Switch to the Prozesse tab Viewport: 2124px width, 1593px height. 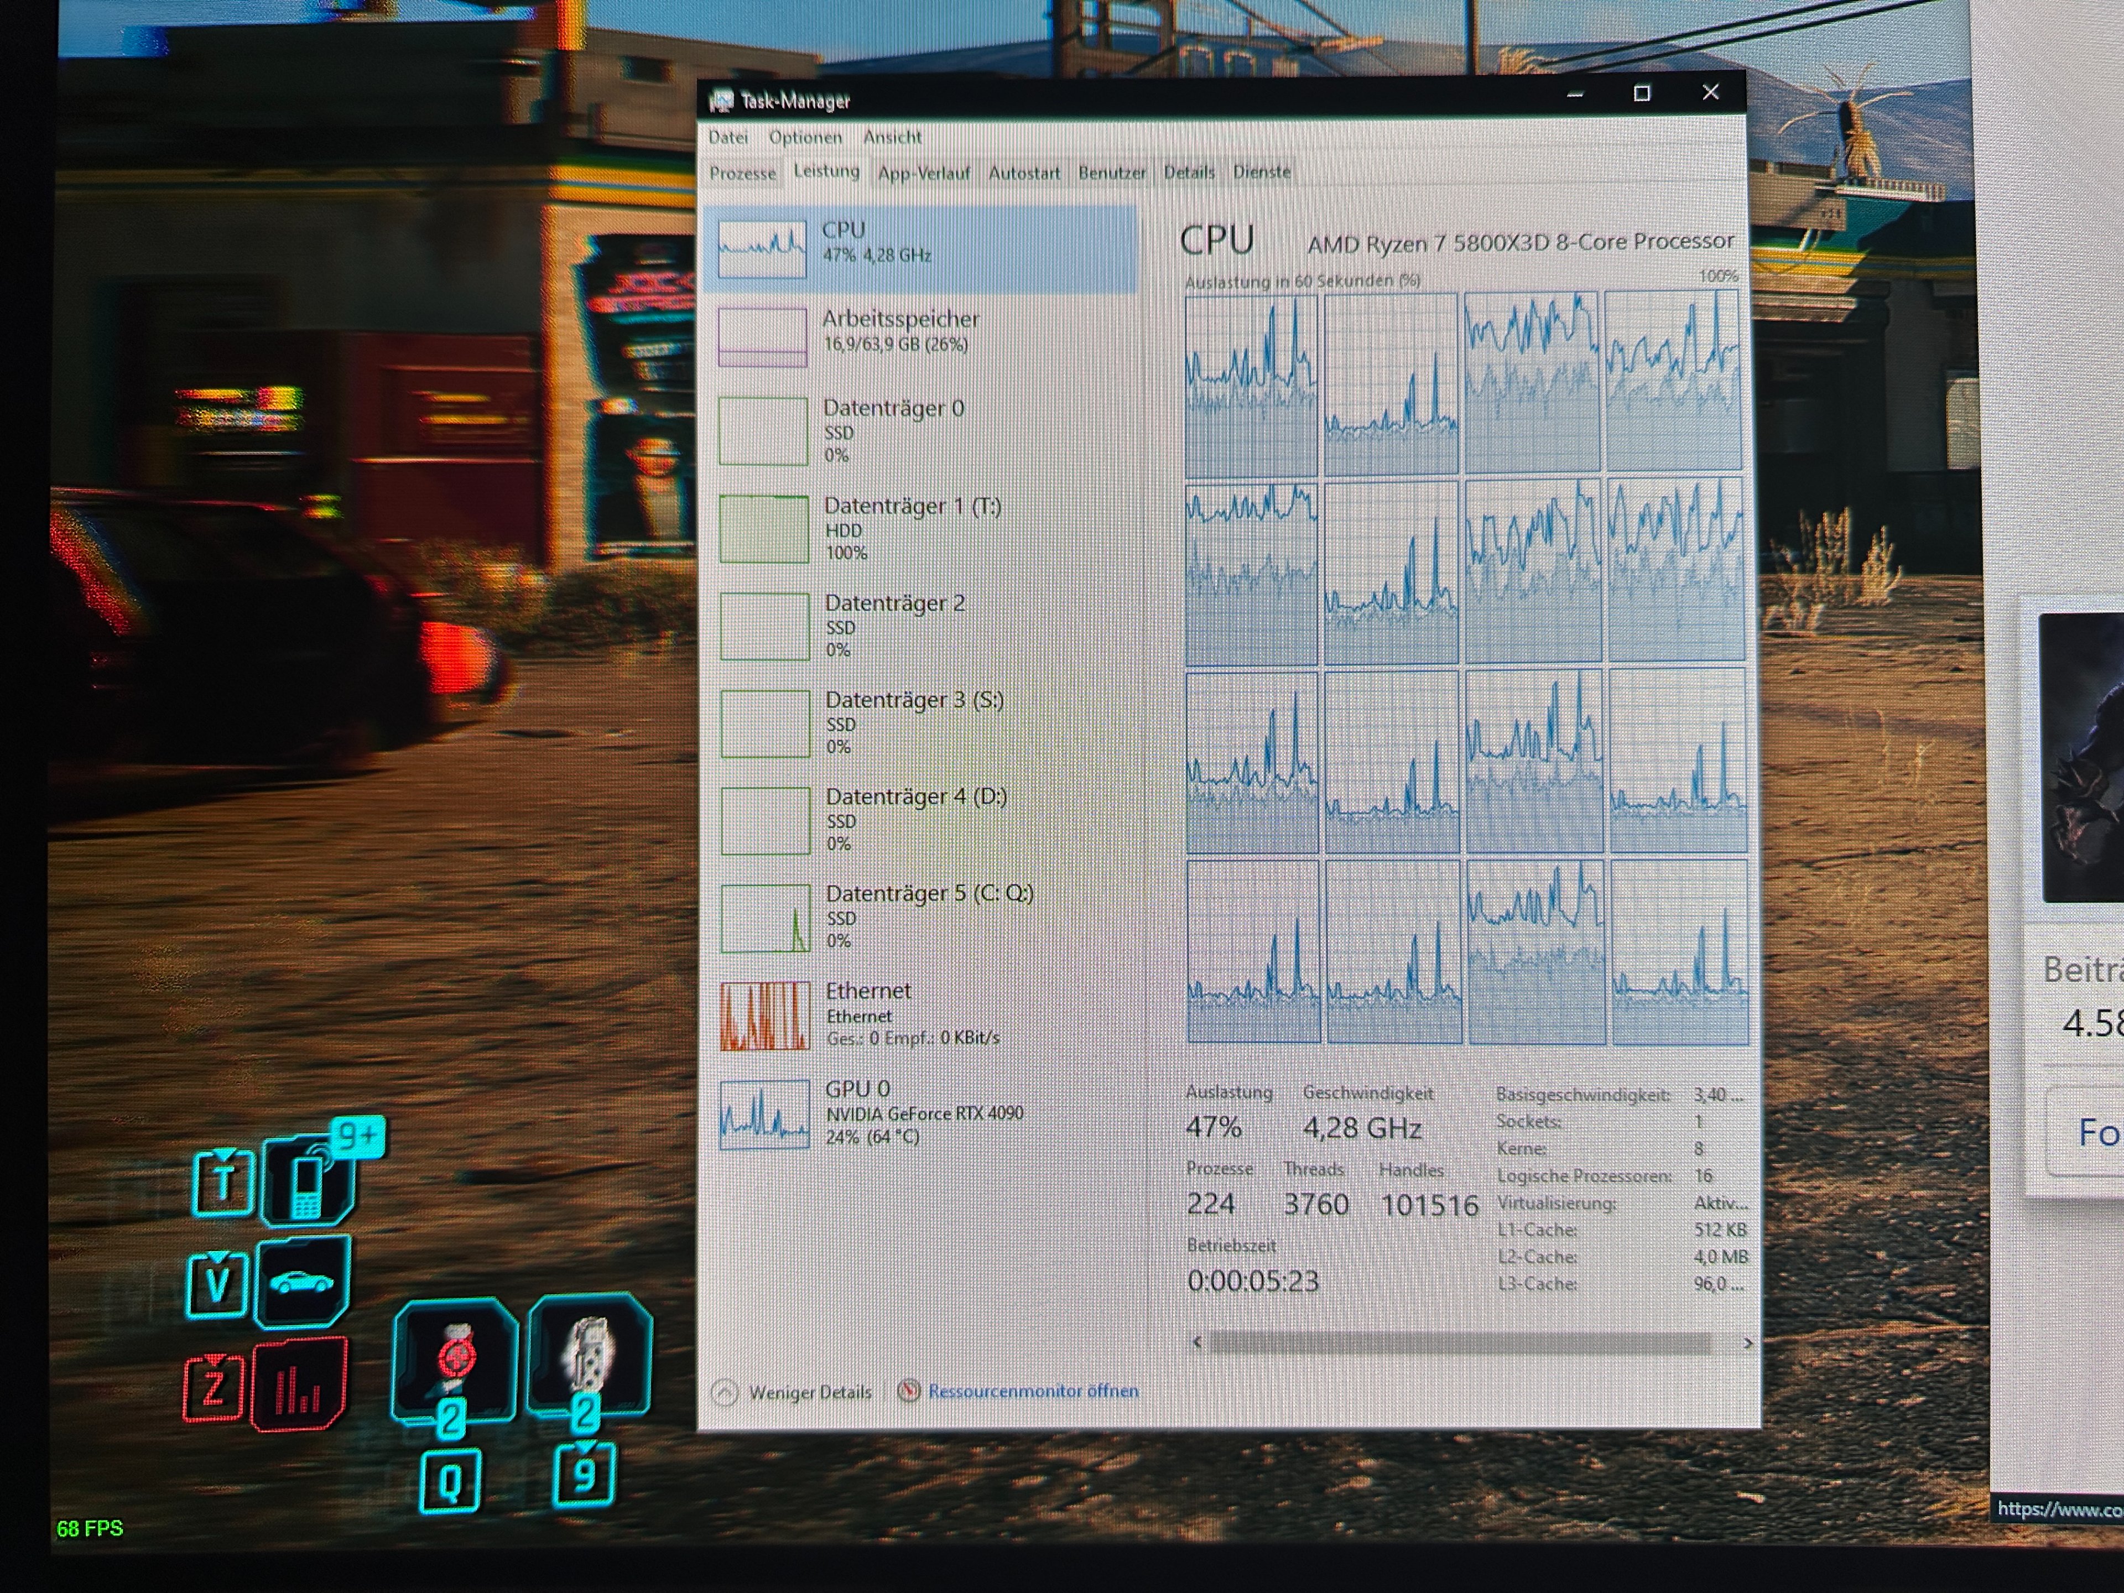coord(742,174)
